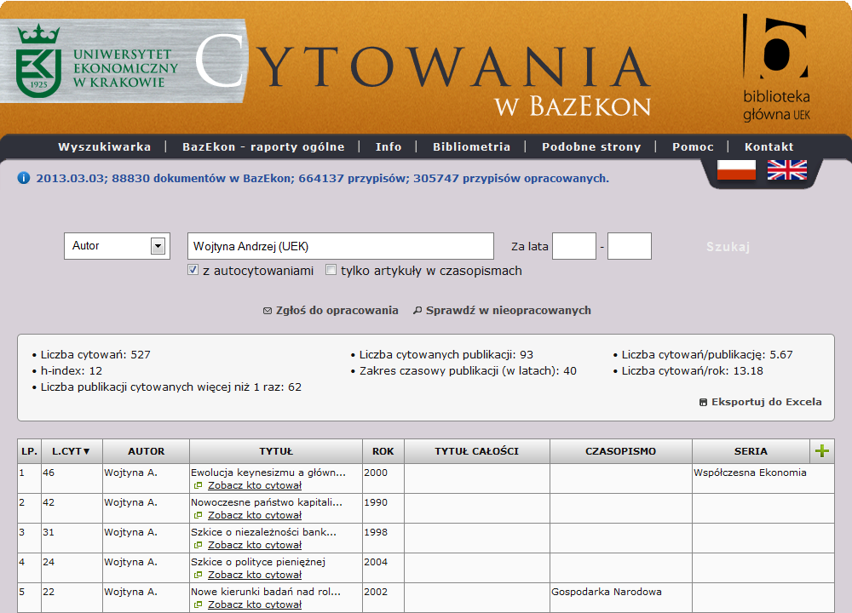852x613 pixels.
Task: Open the Bibliometria menu item
Action: [x=472, y=146]
